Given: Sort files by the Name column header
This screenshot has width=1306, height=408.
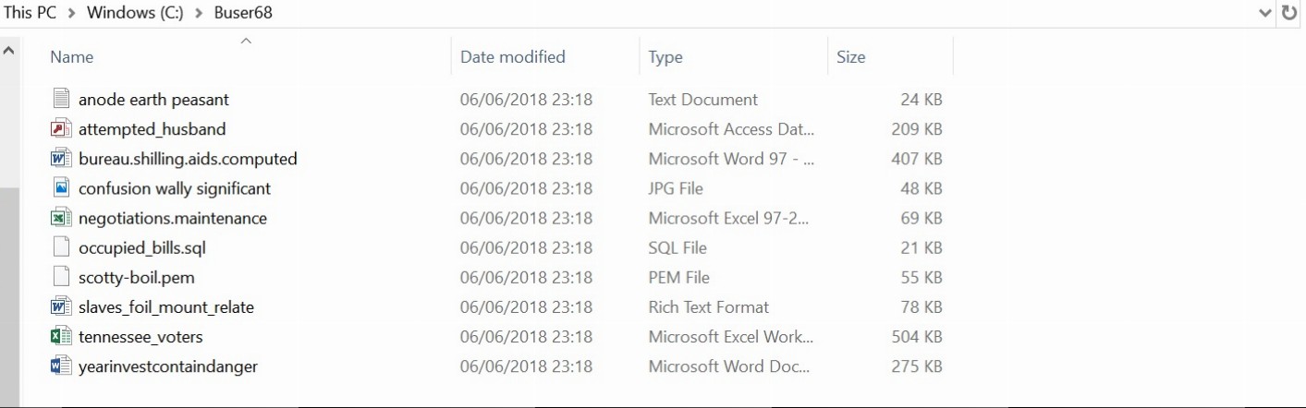Looking at the screenshot, I should pos(246,56).
